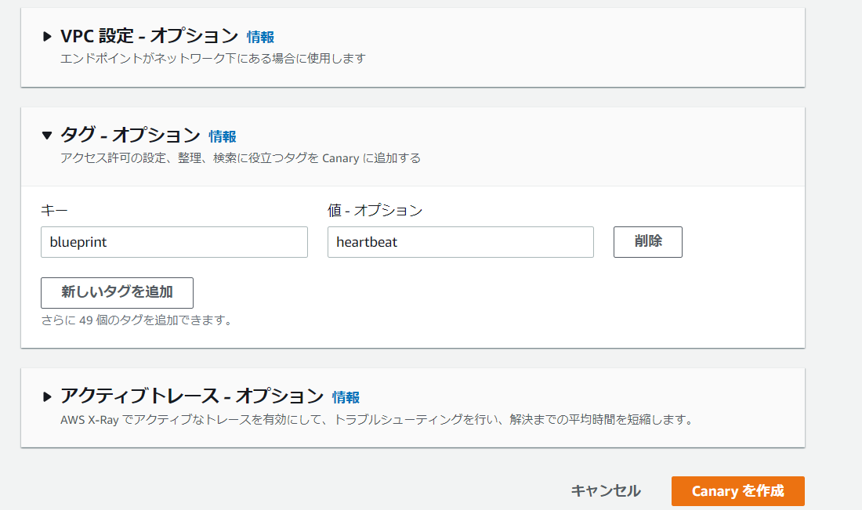The image size is (862, 510).
Task: Click the 値 field containing heartbeat
Action: pyautogui.click(x=460, y=242)
